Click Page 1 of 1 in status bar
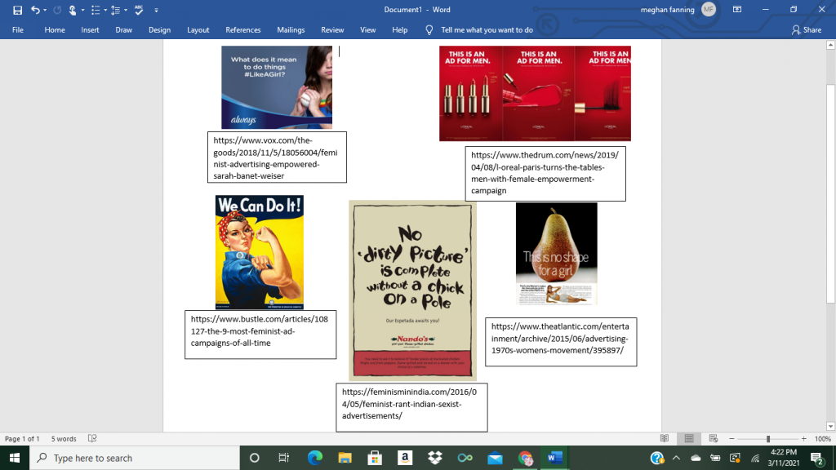 point(22,438)
